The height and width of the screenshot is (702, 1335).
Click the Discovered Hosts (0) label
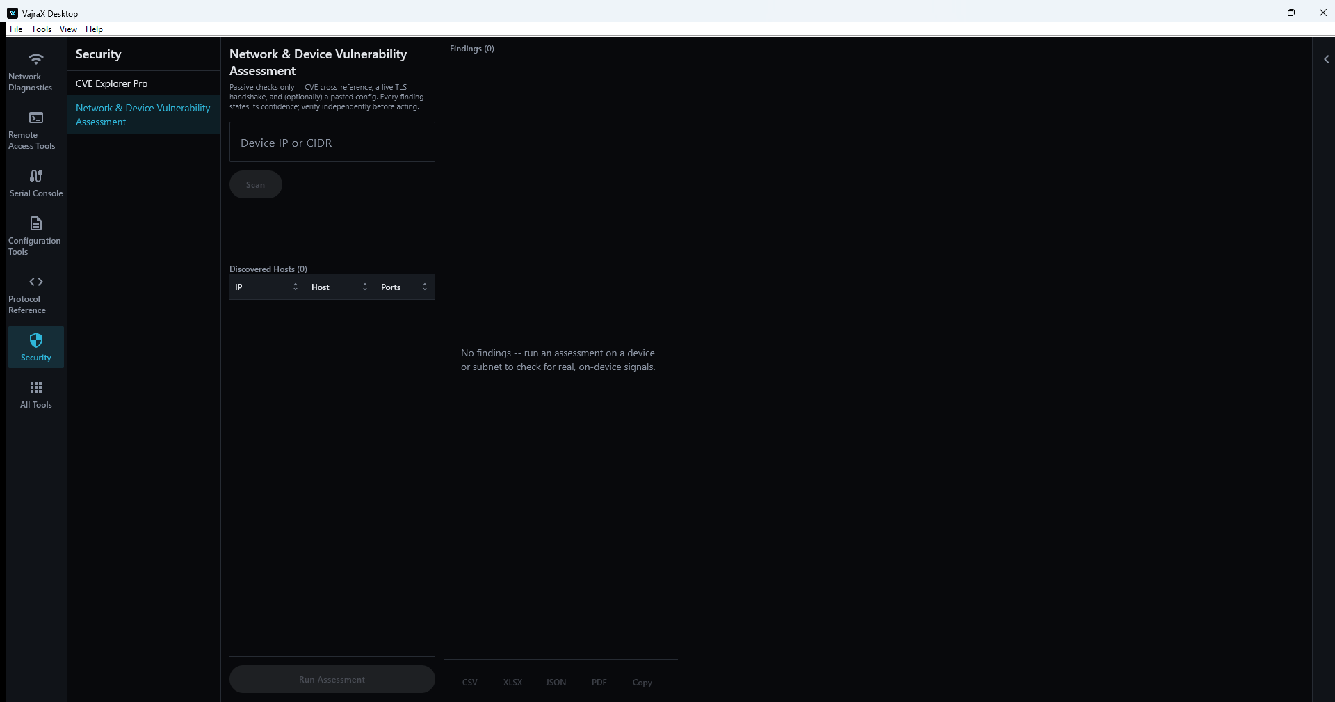(268, 269)
